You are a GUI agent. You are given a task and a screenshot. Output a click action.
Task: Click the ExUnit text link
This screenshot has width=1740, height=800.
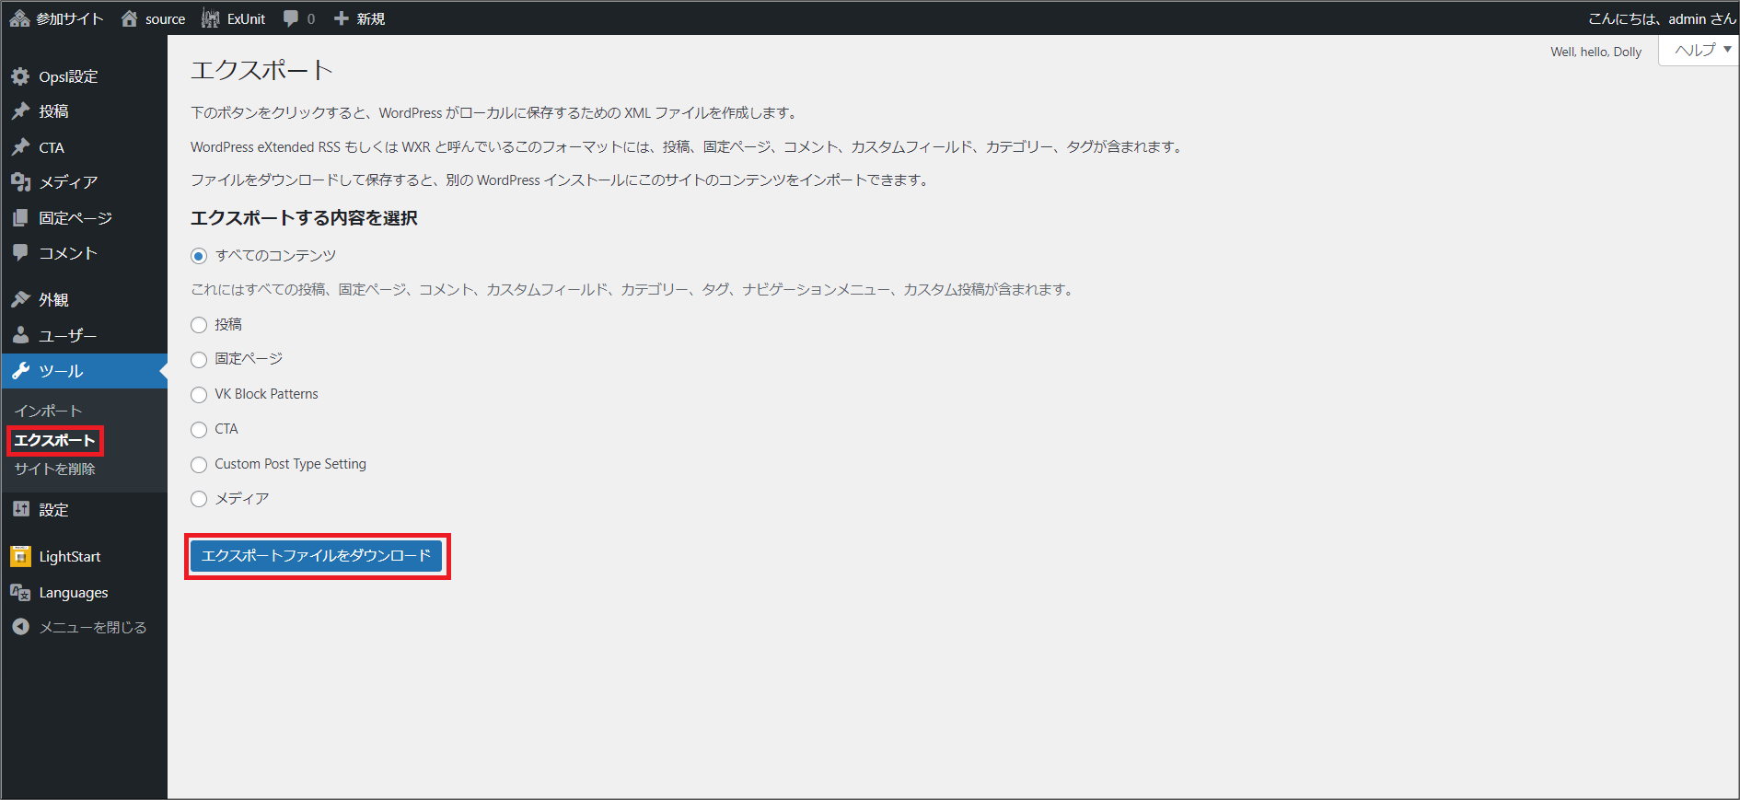246,18
